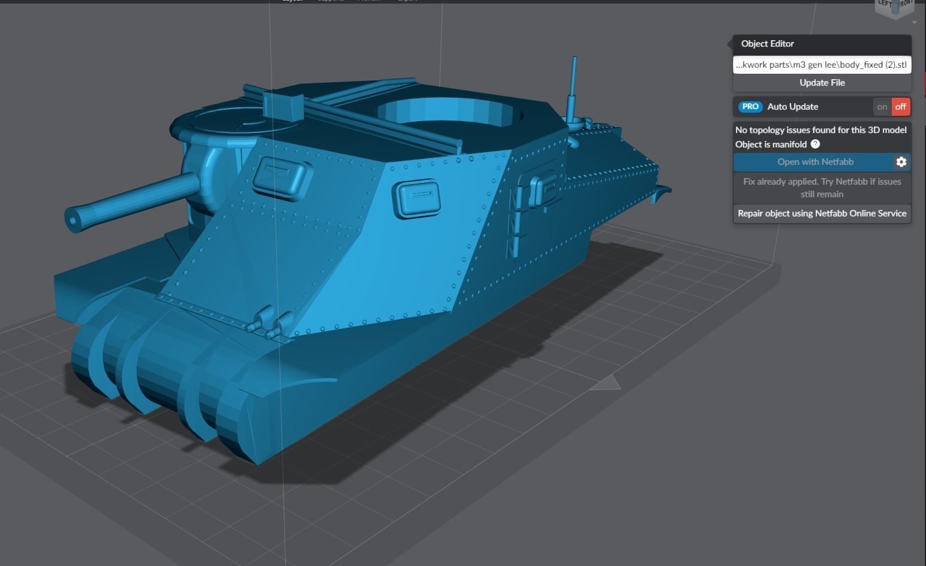
Task: Open Netfabb settings gear icon
Action: pos(901,162)
